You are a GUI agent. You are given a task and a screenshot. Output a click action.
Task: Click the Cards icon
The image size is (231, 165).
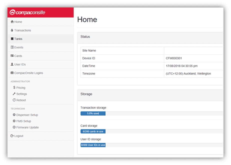pos(12,56)
